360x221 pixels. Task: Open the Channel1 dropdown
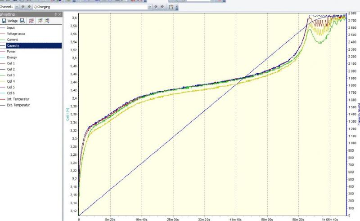click(x=17, y=7)
